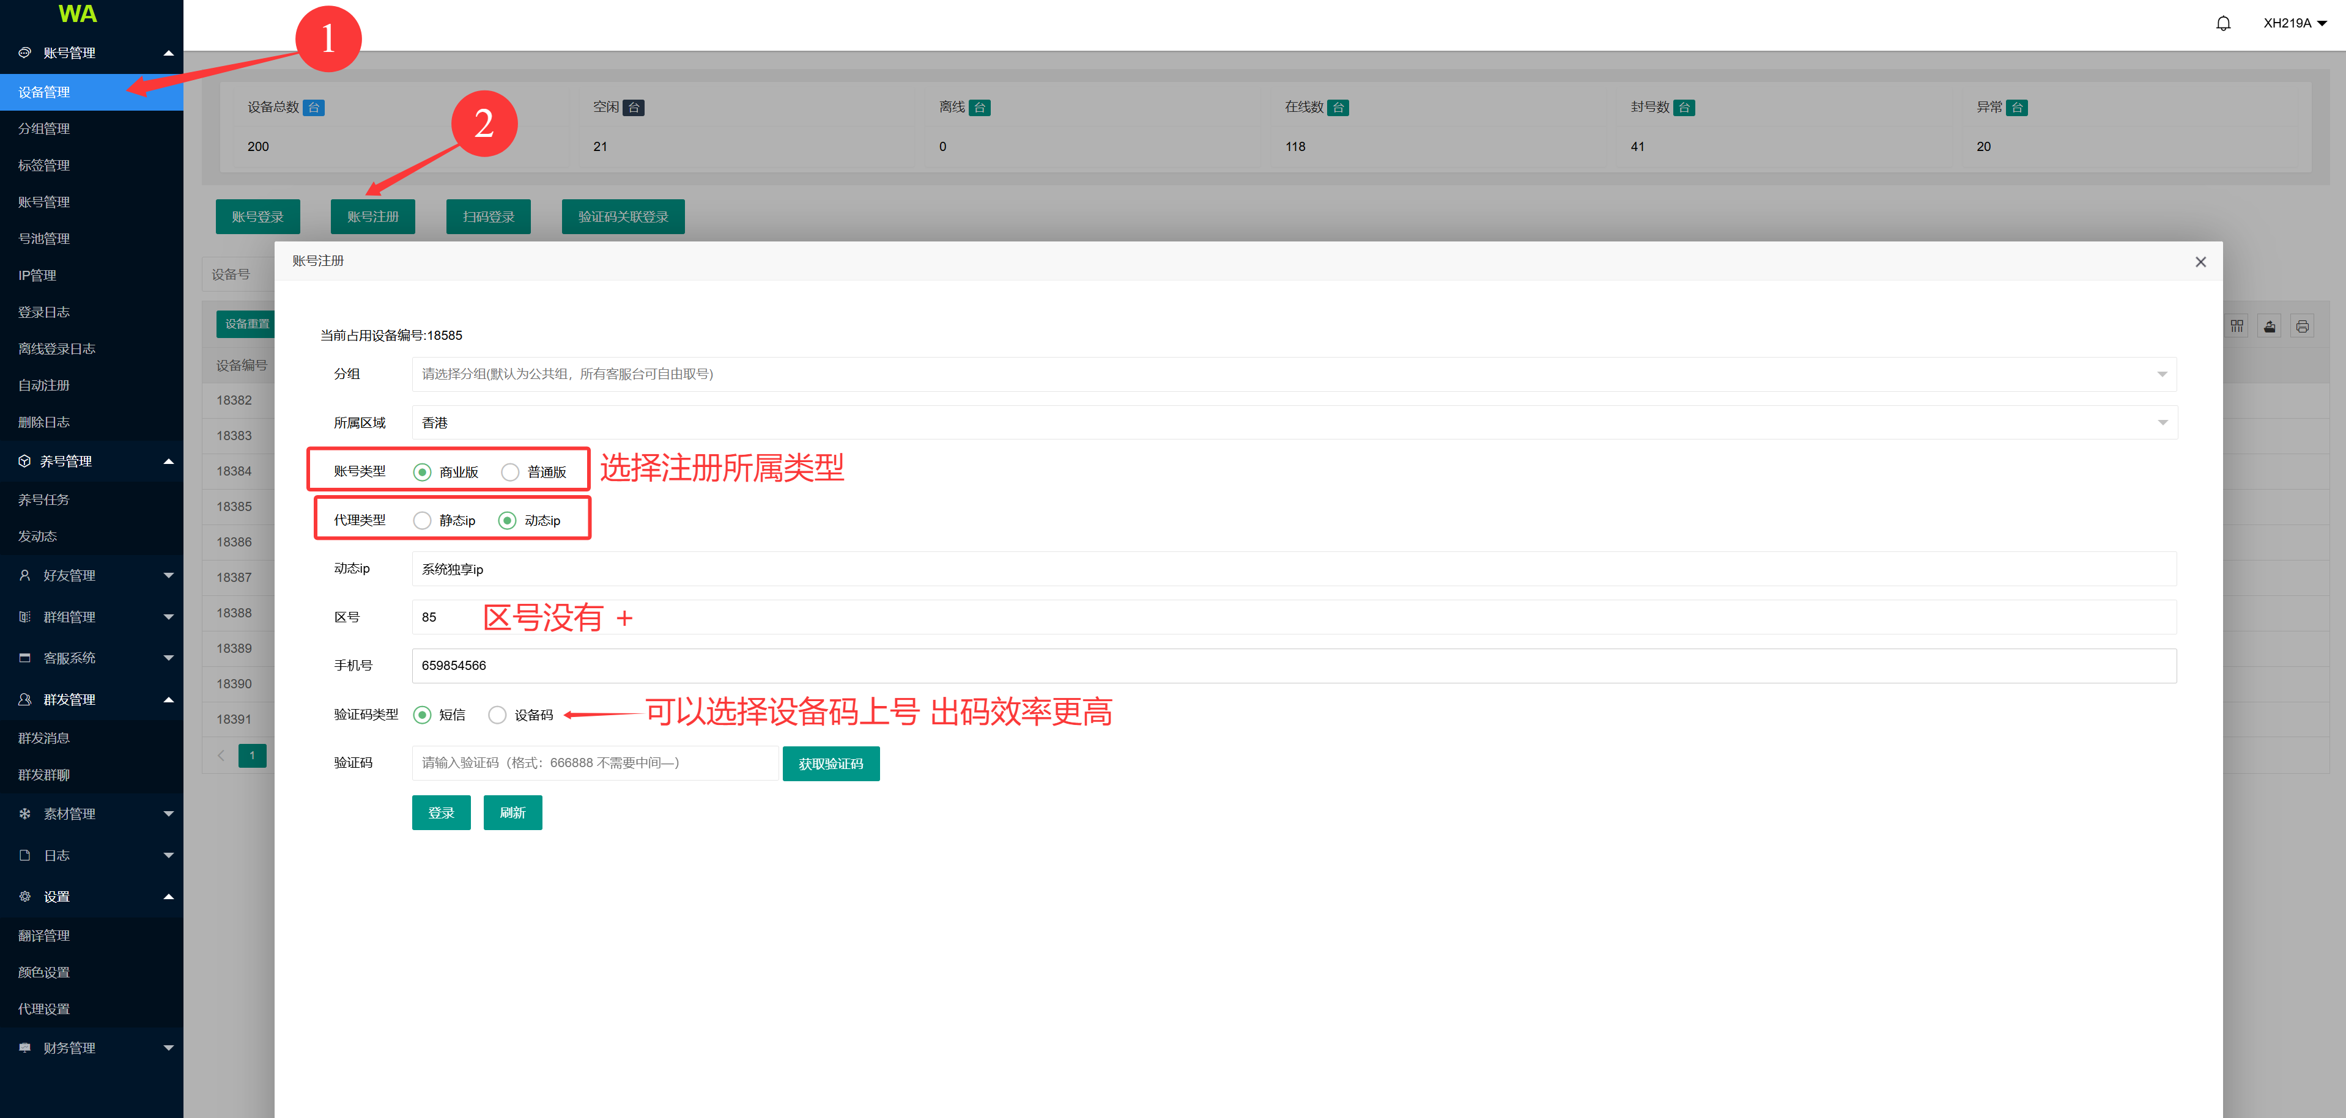Open 分组管理 in the sidebar menu
Screen dimensions: 2346x1118
[x=43, y=128]
